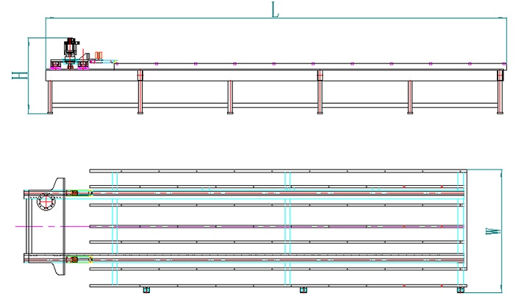Select the topmost rail of the top view
Screen dimensions: 527x304
tap(276, 171)
